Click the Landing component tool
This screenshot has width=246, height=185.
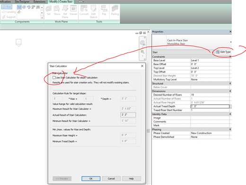point(9,12)
